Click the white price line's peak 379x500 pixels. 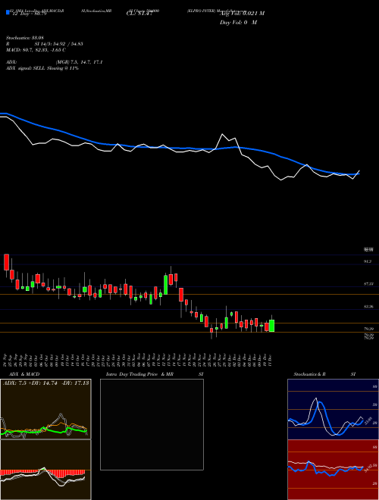[x=222, y=134]
